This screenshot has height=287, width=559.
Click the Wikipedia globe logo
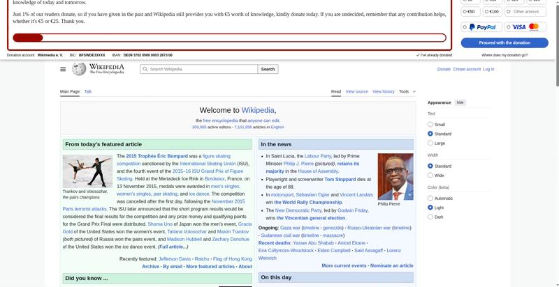pyautogui.click(x=79, y=69)
